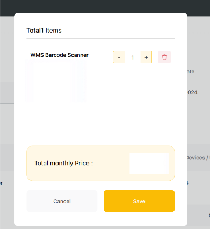Click the partially hidden 'ate' column header
The height and width of the screenshot is (229, 210).
coord(191,71)
